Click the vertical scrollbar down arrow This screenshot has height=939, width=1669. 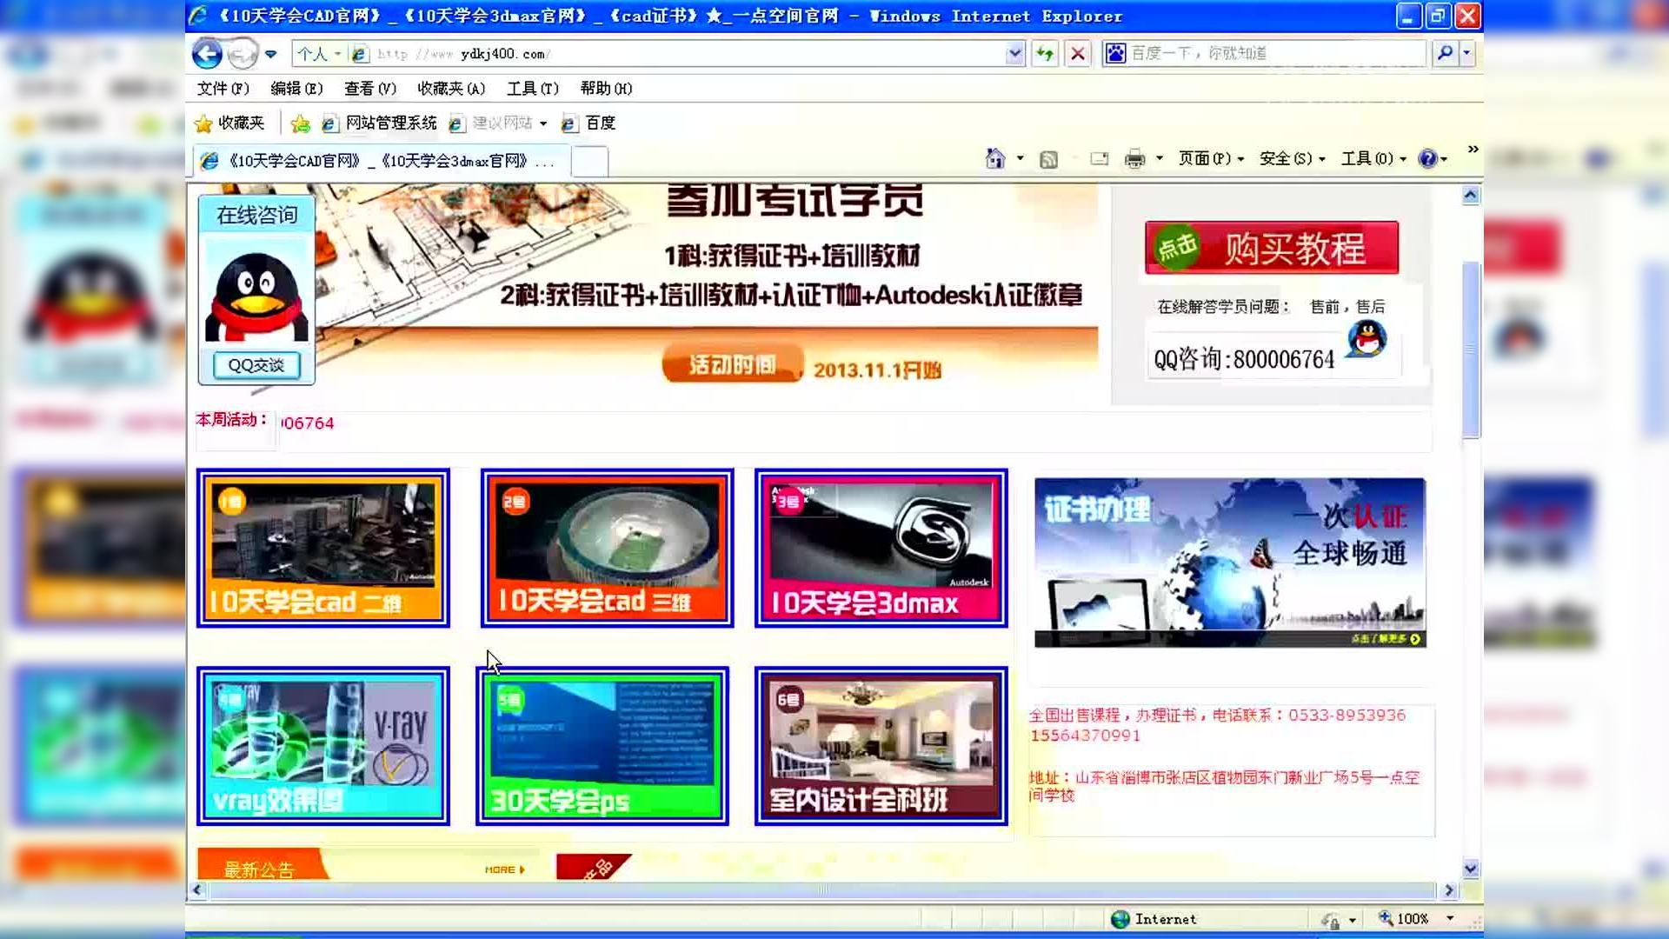click(x=1470, y=869)
